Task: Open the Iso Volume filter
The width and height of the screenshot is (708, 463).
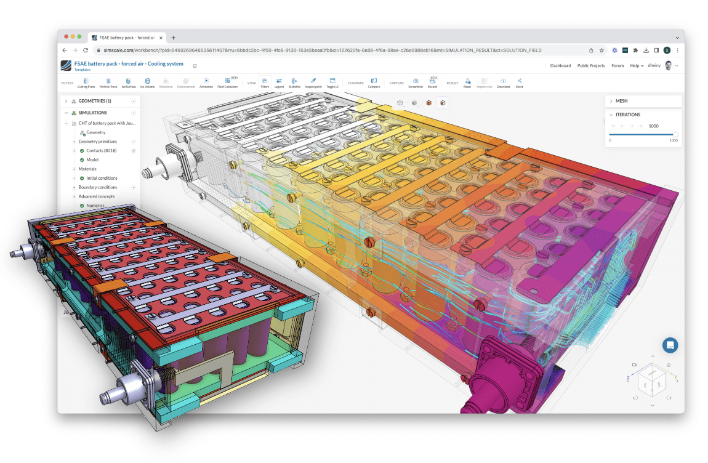Action: coord(147,83)
